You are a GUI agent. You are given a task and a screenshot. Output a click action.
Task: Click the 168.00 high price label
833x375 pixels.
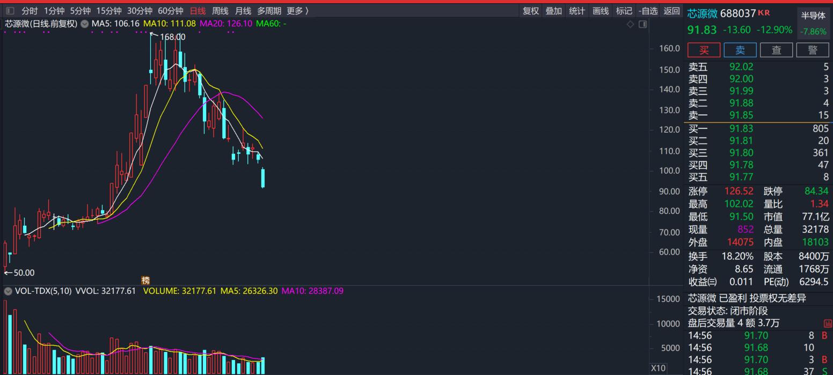(x=172, y=37)
